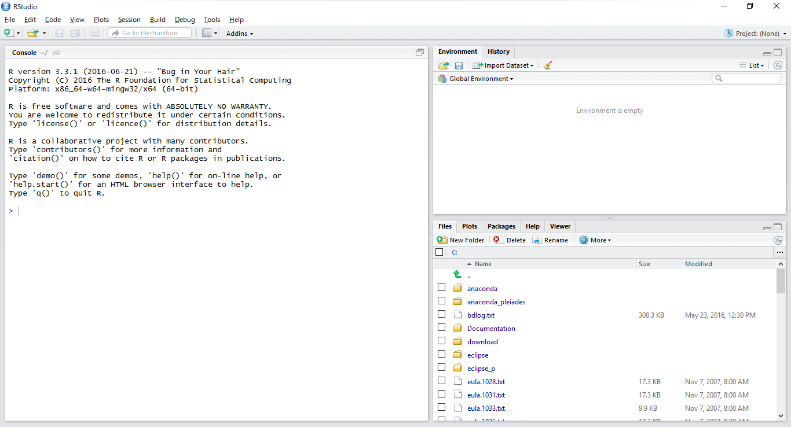
Task: Switch to the History tab
Action: click(499, 51)
